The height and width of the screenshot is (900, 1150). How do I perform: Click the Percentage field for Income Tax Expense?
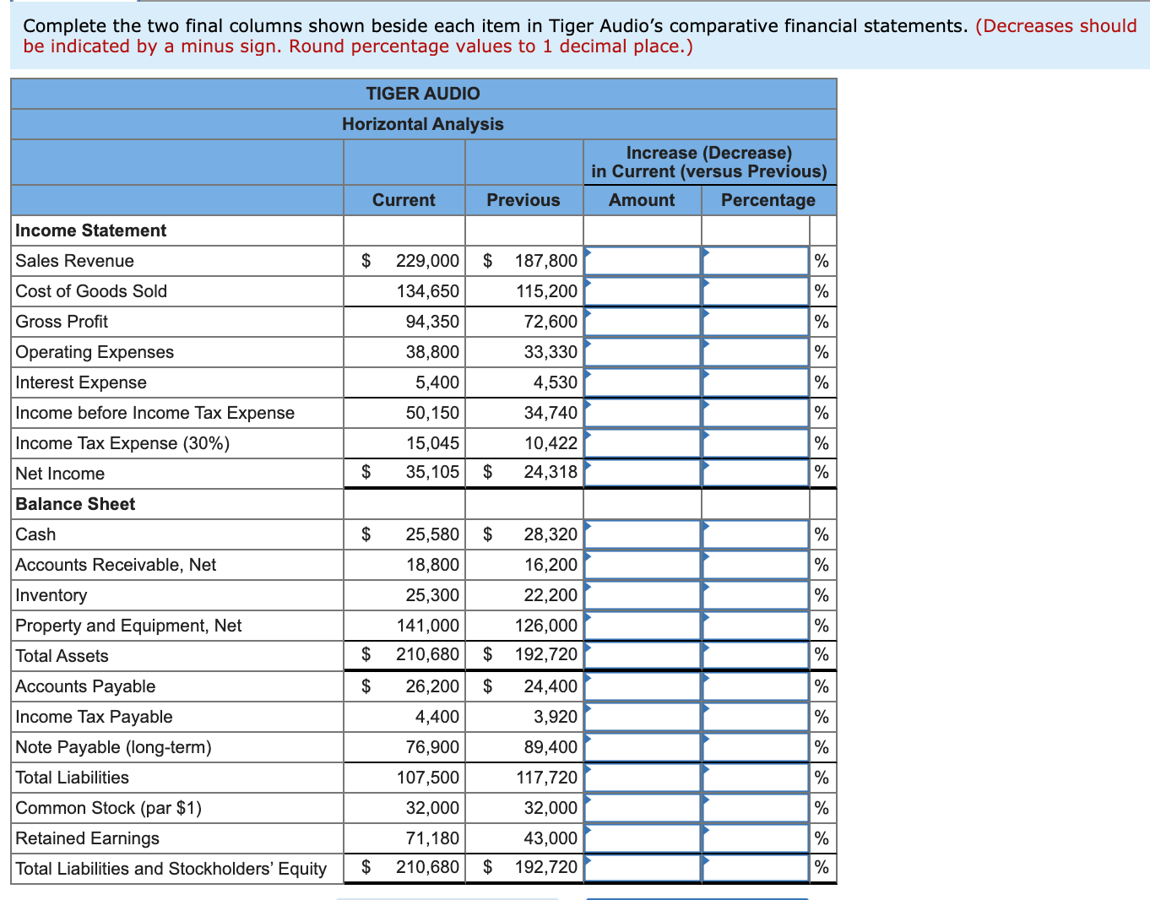coord(754,443)
